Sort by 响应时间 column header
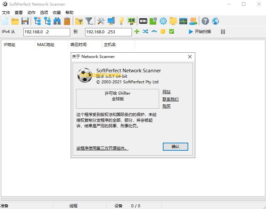 click(85, 45)
